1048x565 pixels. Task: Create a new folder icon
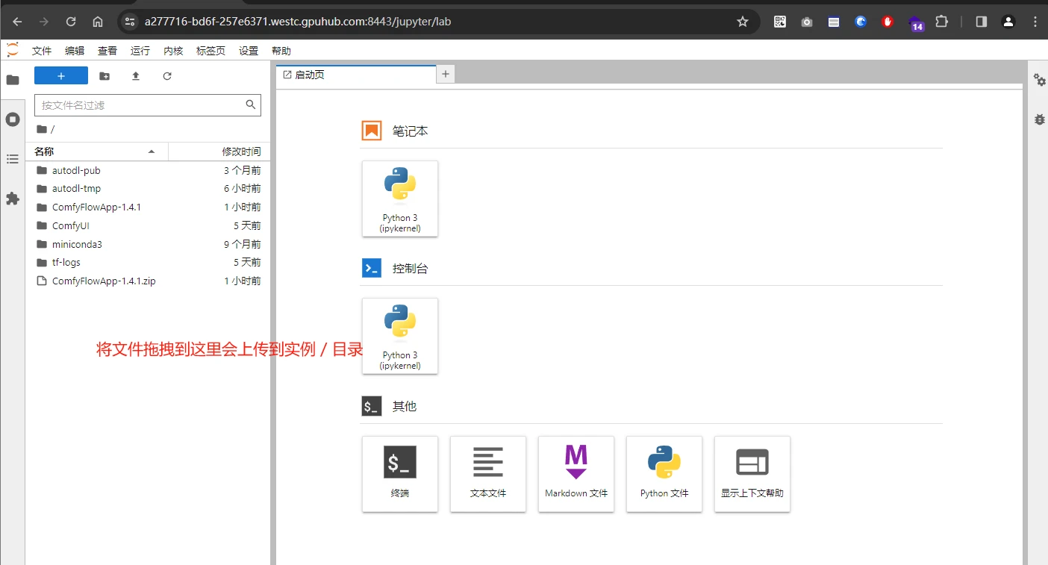point(105,76)
